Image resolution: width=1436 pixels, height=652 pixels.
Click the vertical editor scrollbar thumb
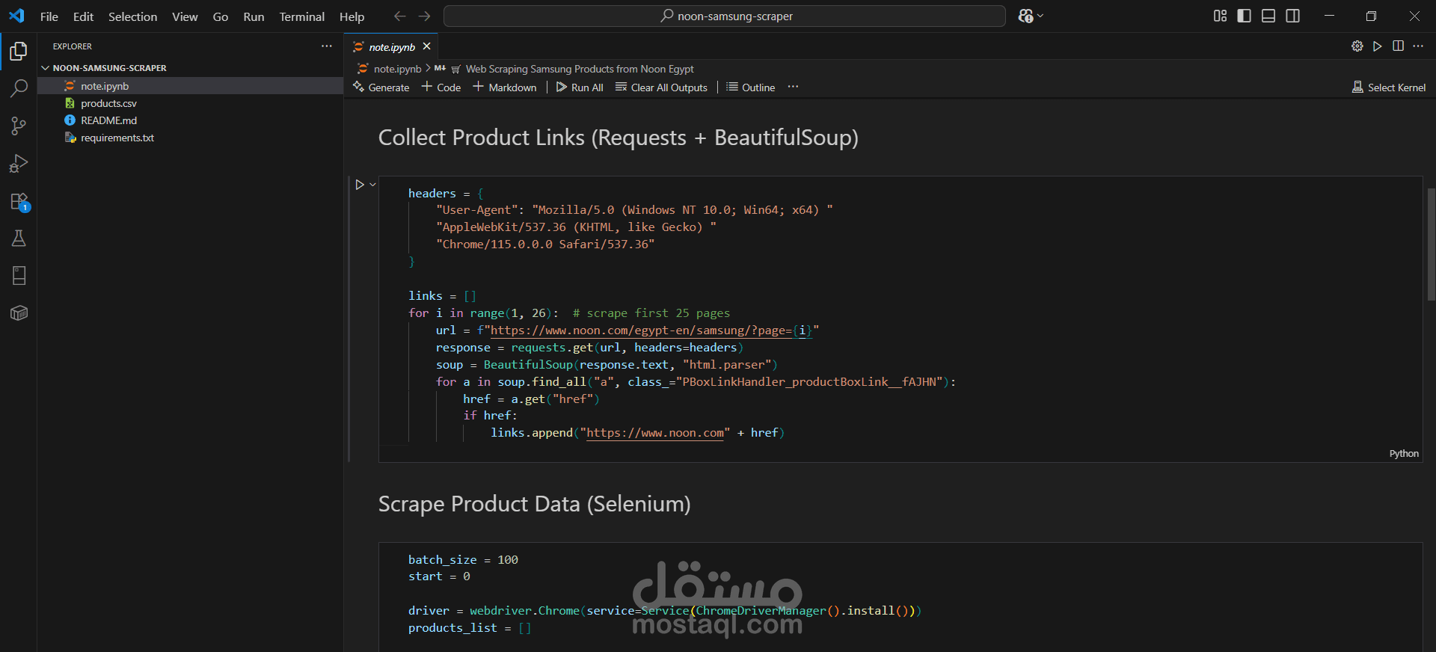(1432, 244)
